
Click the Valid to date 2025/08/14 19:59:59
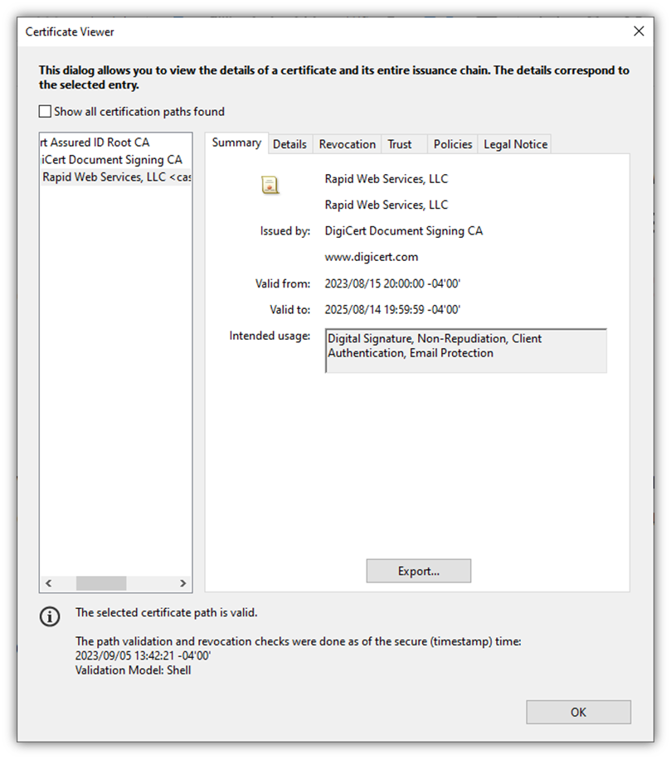pyautogui.click(x=392, y=309)
